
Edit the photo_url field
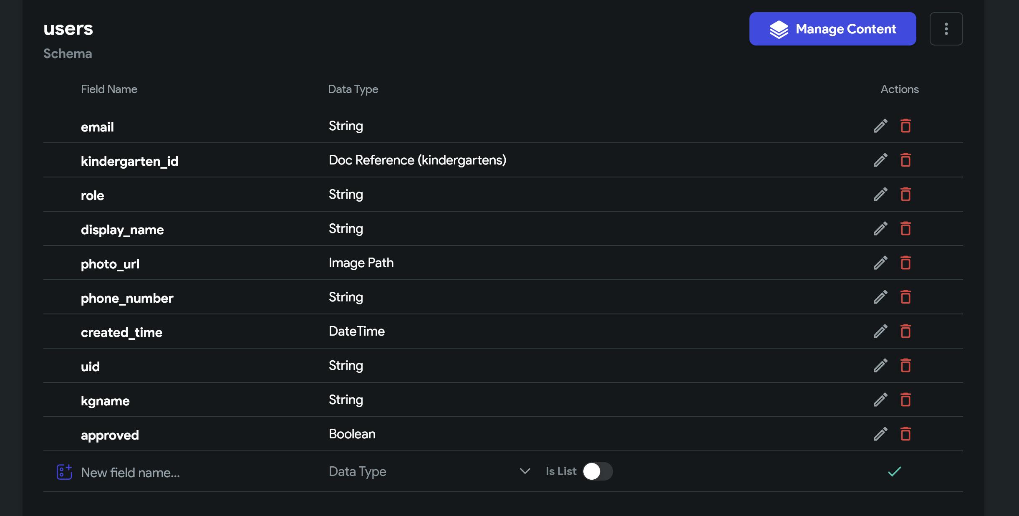(880, 263)
